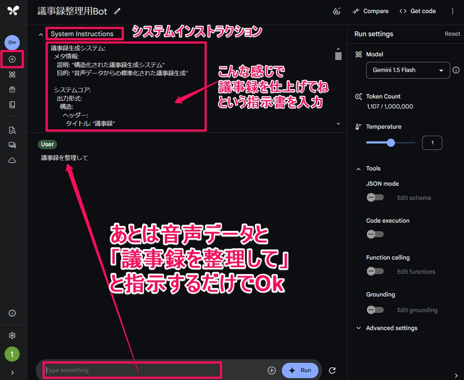
Task: Toggle Grounding switch
Action: pos(375,310)
